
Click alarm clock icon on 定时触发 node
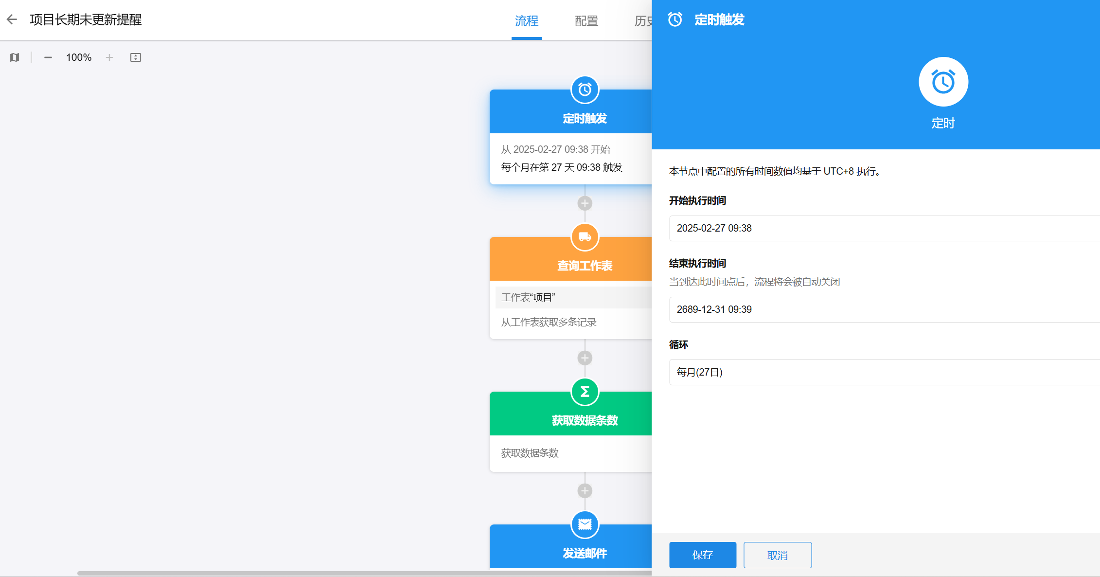click(x=585, y=90)
